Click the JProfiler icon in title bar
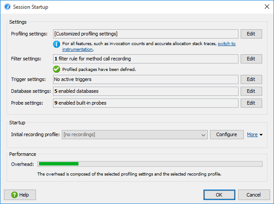Viewport: 274px width, 204px height. click(7, 7)
